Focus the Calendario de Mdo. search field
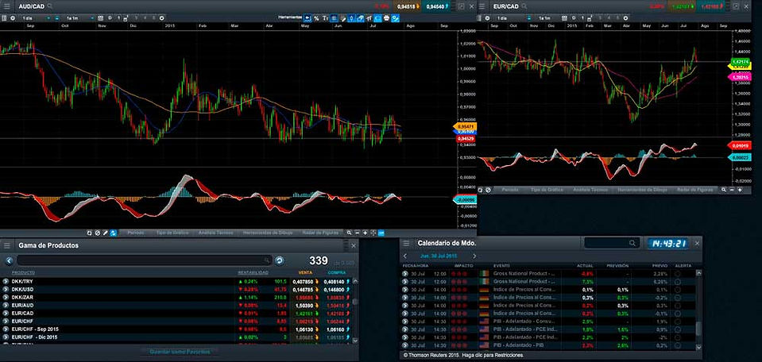 612,243
